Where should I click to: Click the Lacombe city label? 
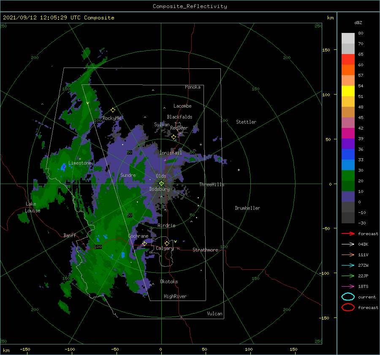click(182, 106)
